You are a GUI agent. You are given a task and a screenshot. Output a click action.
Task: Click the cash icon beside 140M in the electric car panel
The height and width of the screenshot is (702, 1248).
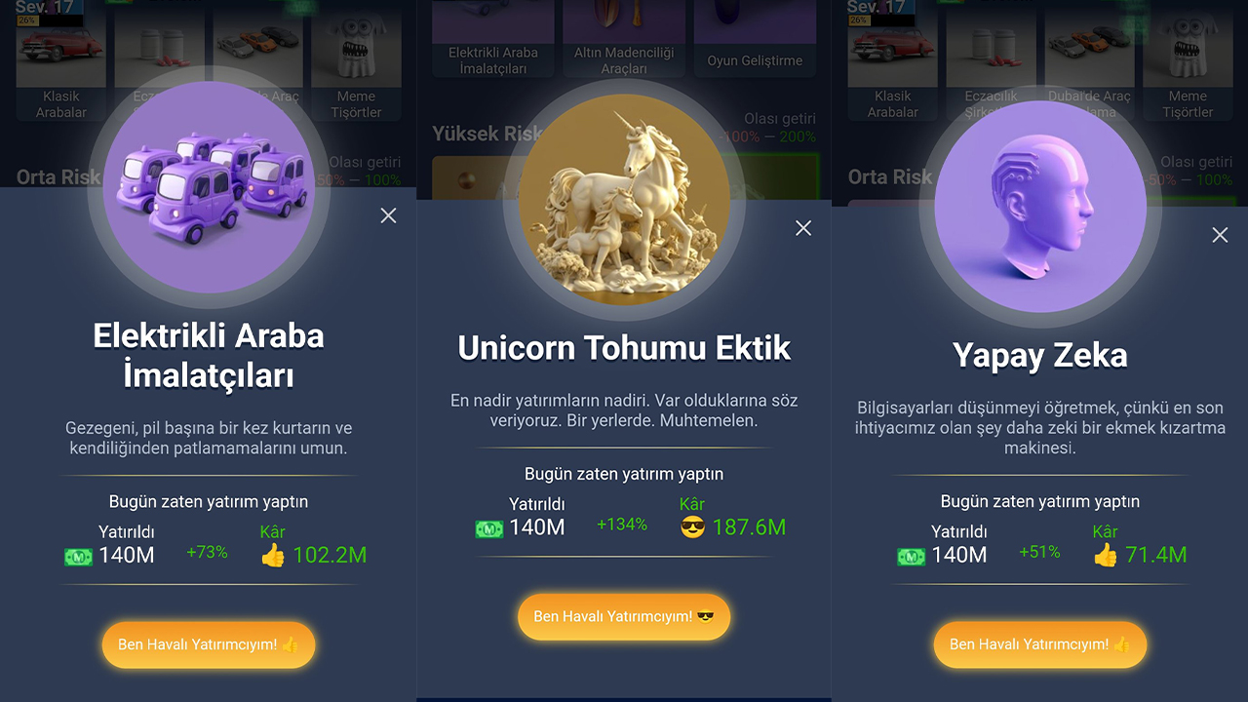tap(78, 557)
